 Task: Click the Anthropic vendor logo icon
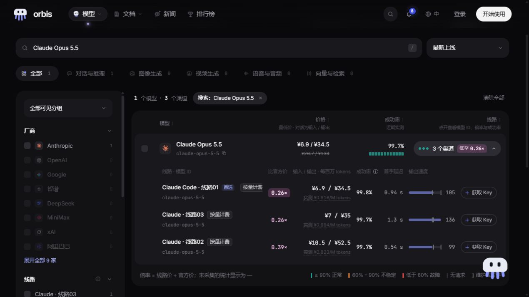[x=39, y=146]
